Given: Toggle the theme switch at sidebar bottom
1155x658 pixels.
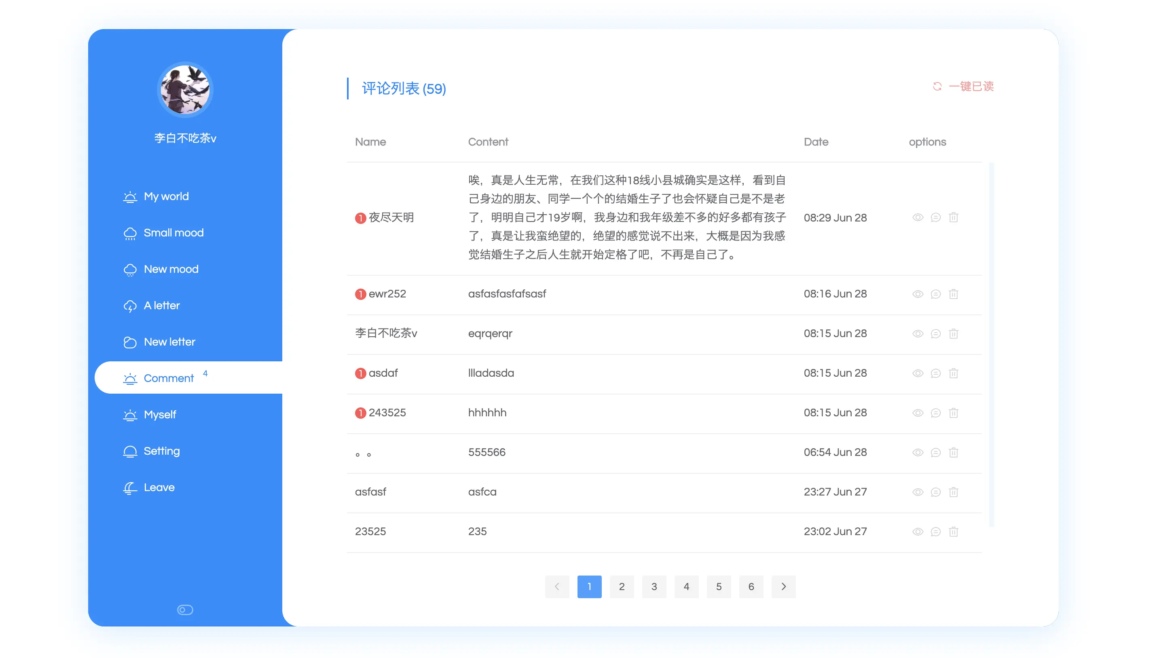Looking at the screenshot, I should tap(185, 610).
